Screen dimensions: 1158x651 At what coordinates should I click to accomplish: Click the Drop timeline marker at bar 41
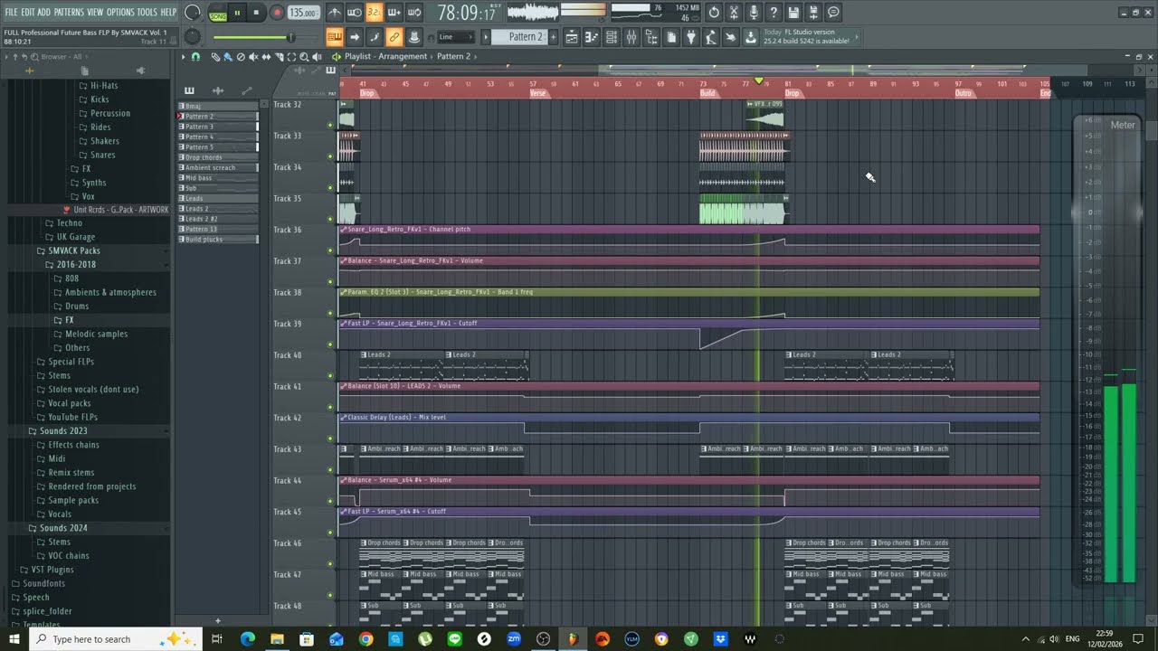click(367, 93)
